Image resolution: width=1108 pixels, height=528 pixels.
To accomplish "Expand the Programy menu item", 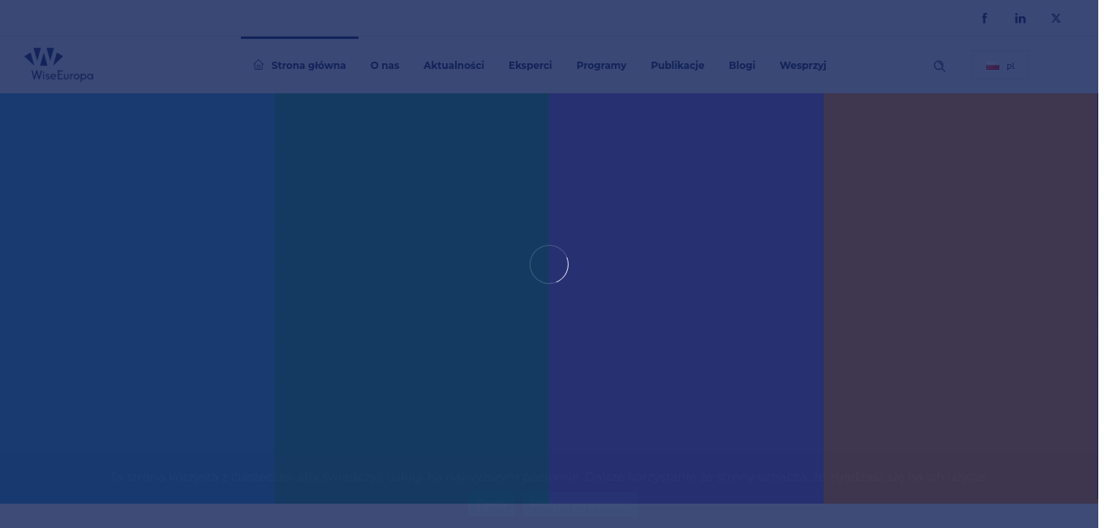I will point(601,65).
